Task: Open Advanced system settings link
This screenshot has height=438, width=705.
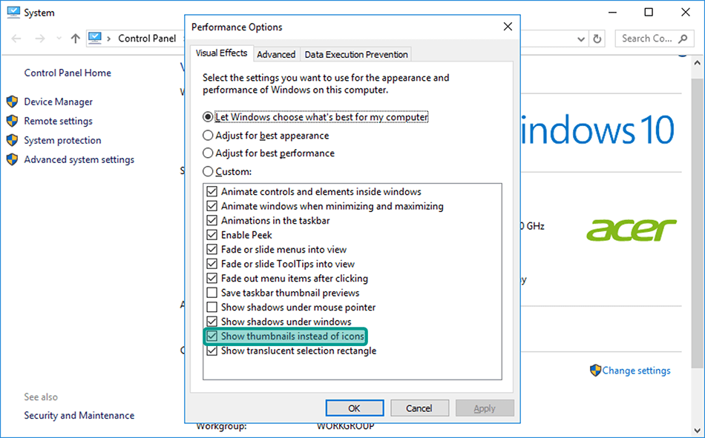Action: pos(79,159)
